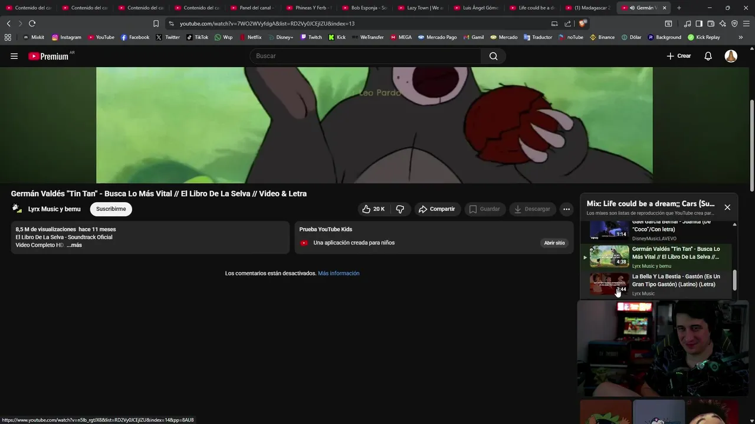Open the Facebook bookmark
The height and width of the screenshot is (424, 755).
[x=134, y=37]
